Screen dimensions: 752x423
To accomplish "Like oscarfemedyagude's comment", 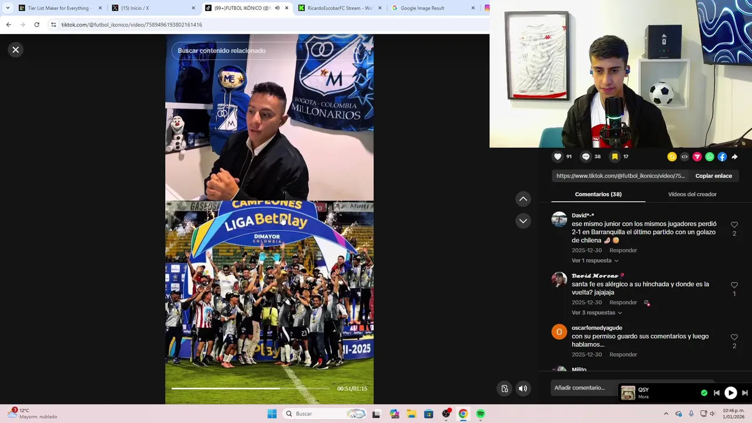I will click(x=734, y=337).
